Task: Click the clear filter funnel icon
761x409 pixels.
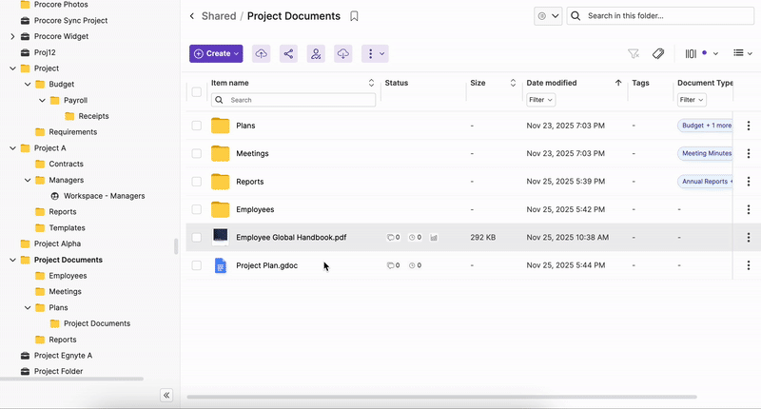Action: click(x=633, y=53)
